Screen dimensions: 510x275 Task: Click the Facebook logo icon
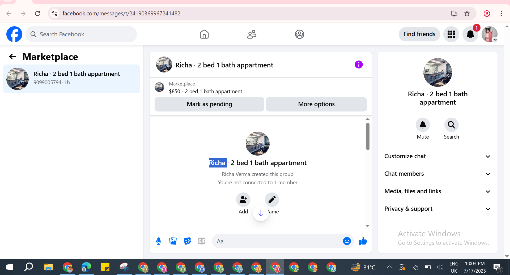[x=14, y=34]
